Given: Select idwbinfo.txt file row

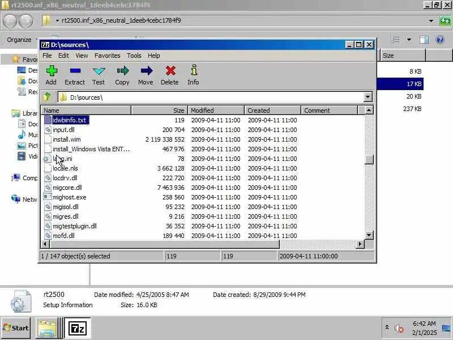Looking at the screenshot, I should pos(69,120).
